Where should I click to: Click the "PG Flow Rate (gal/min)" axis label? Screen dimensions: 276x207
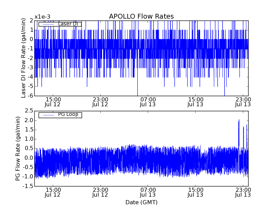tap(18, 149)
